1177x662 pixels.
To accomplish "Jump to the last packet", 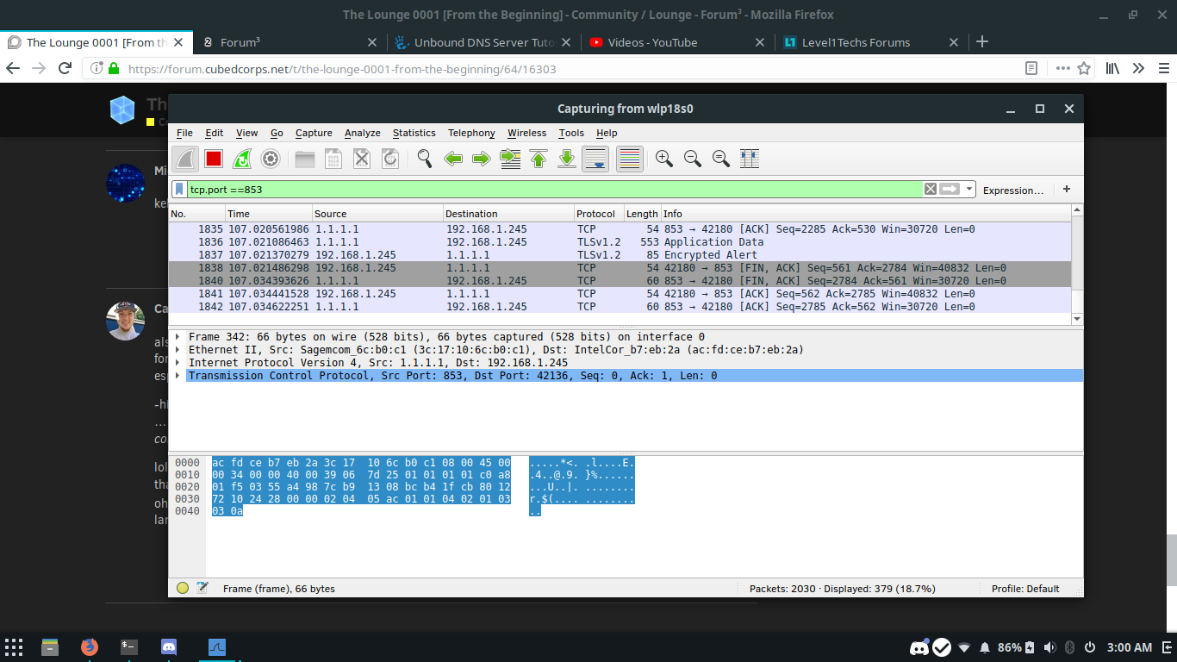I will (x=567, y=159).
